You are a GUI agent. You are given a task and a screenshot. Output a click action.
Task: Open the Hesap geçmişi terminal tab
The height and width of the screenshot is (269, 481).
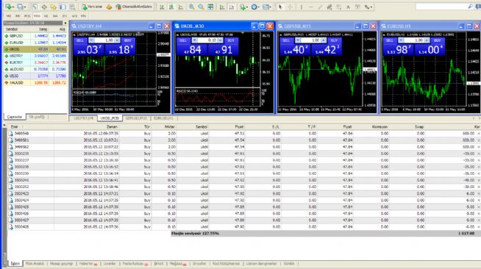click(61, 263)
